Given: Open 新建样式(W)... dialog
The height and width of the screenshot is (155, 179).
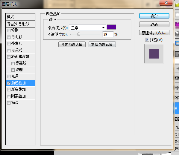Looking at the screenshot, I should pos(154,33).
